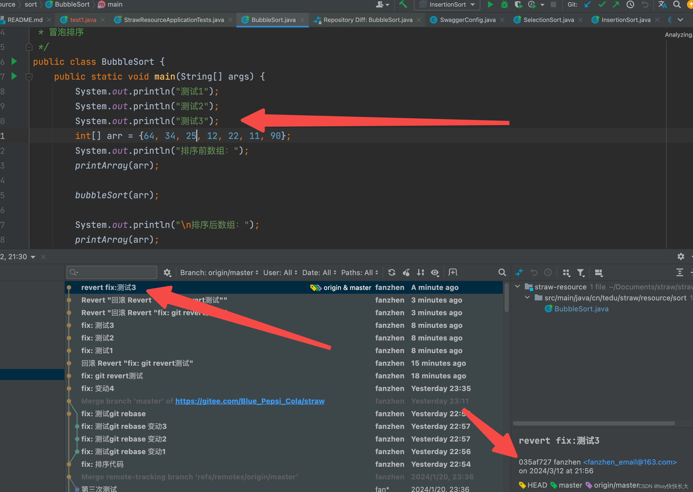
Task: Expand more run options arrow next to profiler
Action: point(543,5)
